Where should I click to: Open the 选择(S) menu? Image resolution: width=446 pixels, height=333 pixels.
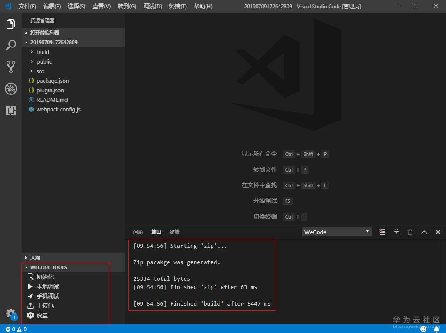point(77,6)
